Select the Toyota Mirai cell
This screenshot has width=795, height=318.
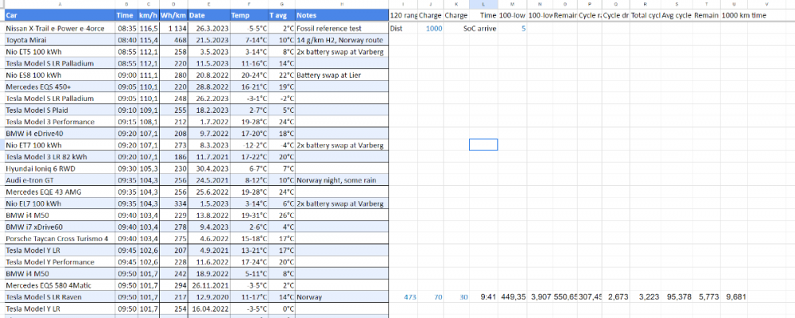29,39
